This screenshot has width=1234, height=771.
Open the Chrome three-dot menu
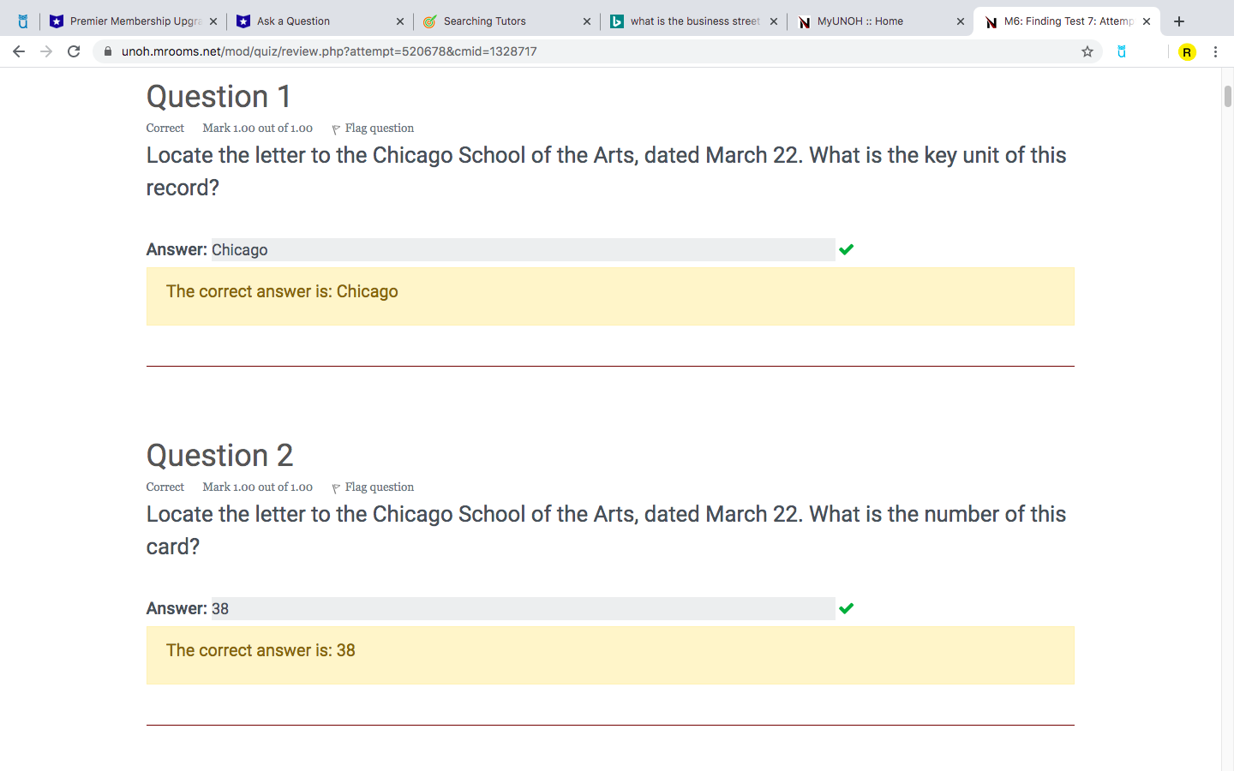point(1215,51)
